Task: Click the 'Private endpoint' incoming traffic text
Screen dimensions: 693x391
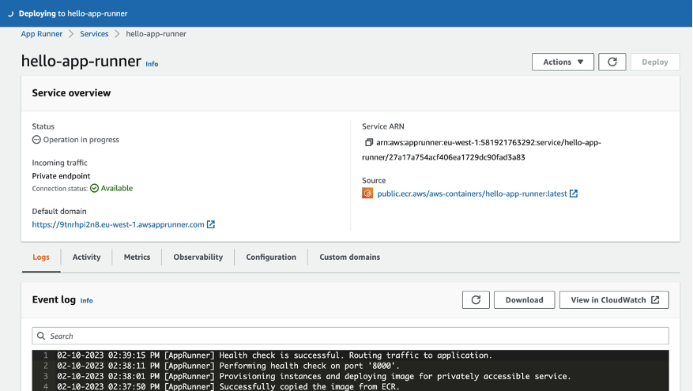Action: [61, 176]
